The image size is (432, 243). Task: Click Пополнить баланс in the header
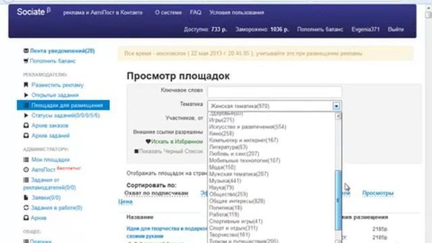(320, 29)
